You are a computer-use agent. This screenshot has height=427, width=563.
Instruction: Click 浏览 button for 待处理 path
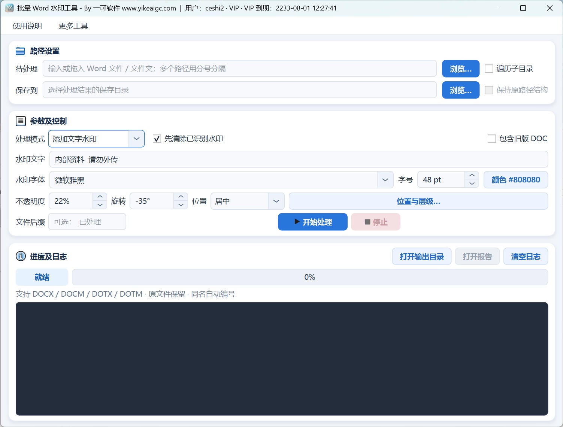point(461,69)
